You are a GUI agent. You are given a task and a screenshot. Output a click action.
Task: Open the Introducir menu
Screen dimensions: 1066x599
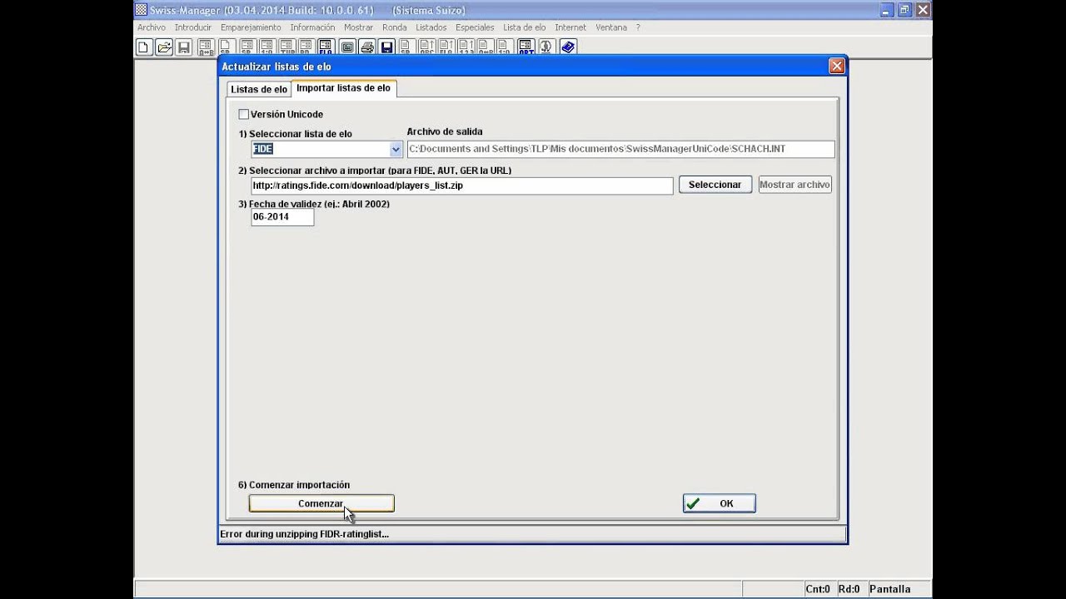point(193,27)
